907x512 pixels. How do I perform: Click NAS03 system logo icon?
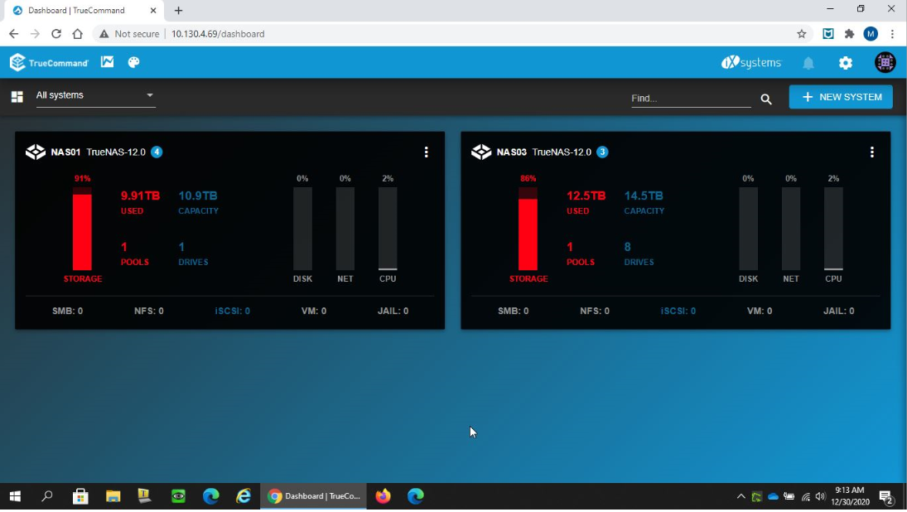(480, 152)
